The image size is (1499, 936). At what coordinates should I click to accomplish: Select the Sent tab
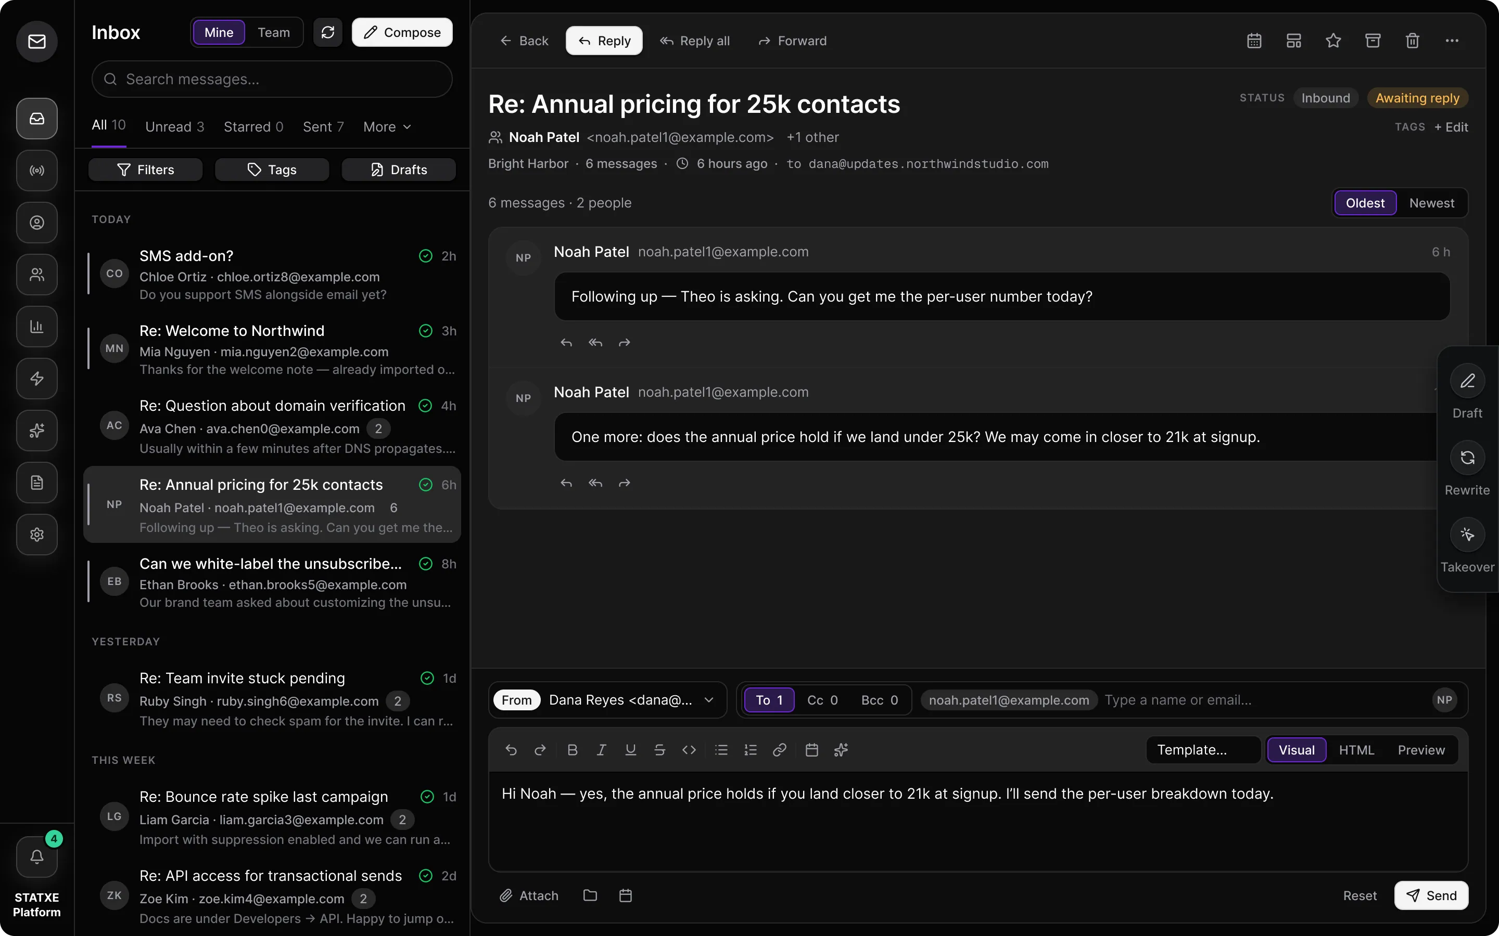(323, 127)
